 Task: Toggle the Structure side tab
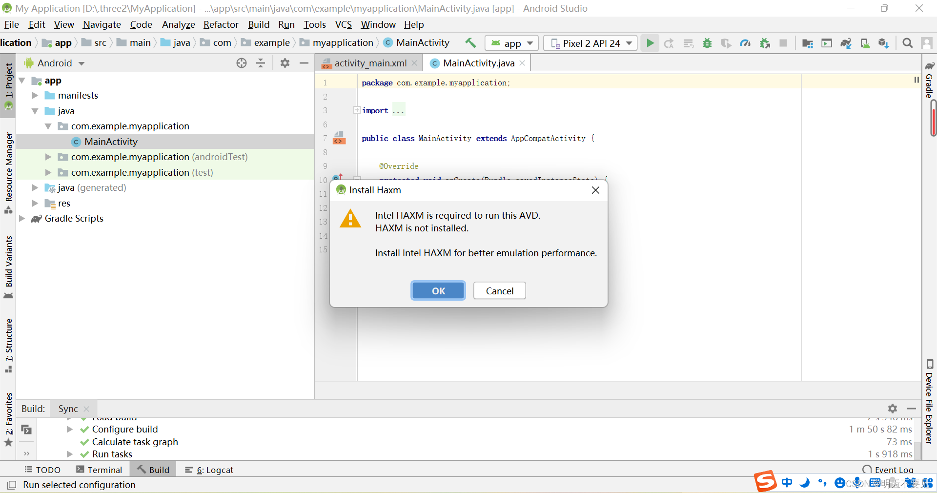[x=8, y=346]
